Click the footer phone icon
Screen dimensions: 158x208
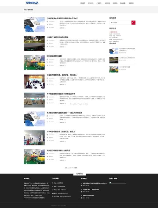pos(53,187)
